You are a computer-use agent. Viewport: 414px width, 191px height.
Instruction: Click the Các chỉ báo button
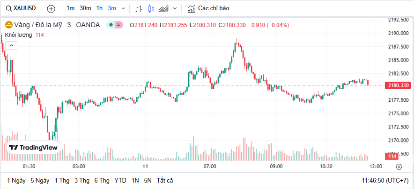208,8
